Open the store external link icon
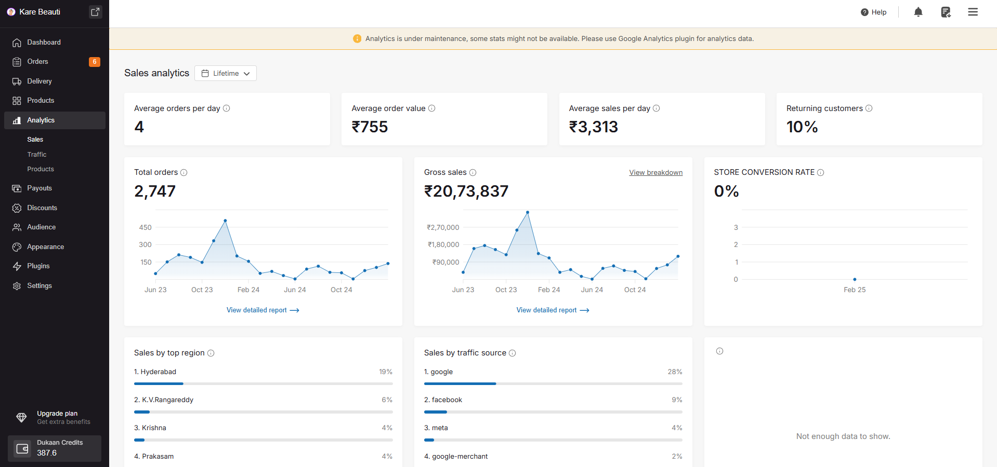Image resolution: width=997 pixels, height=467 pixels. (95, 12)
